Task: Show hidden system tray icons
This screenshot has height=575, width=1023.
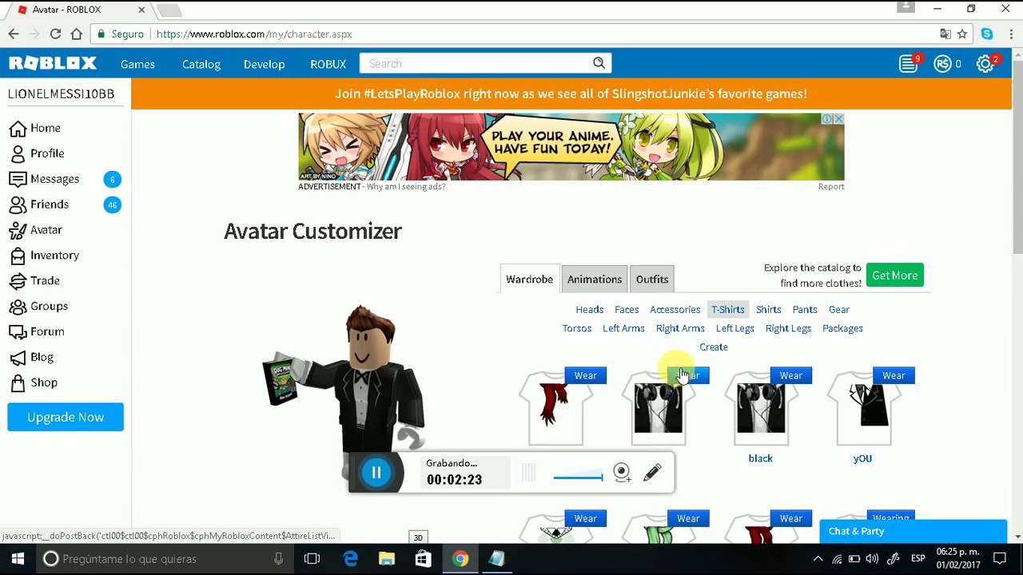Action: 818,559
